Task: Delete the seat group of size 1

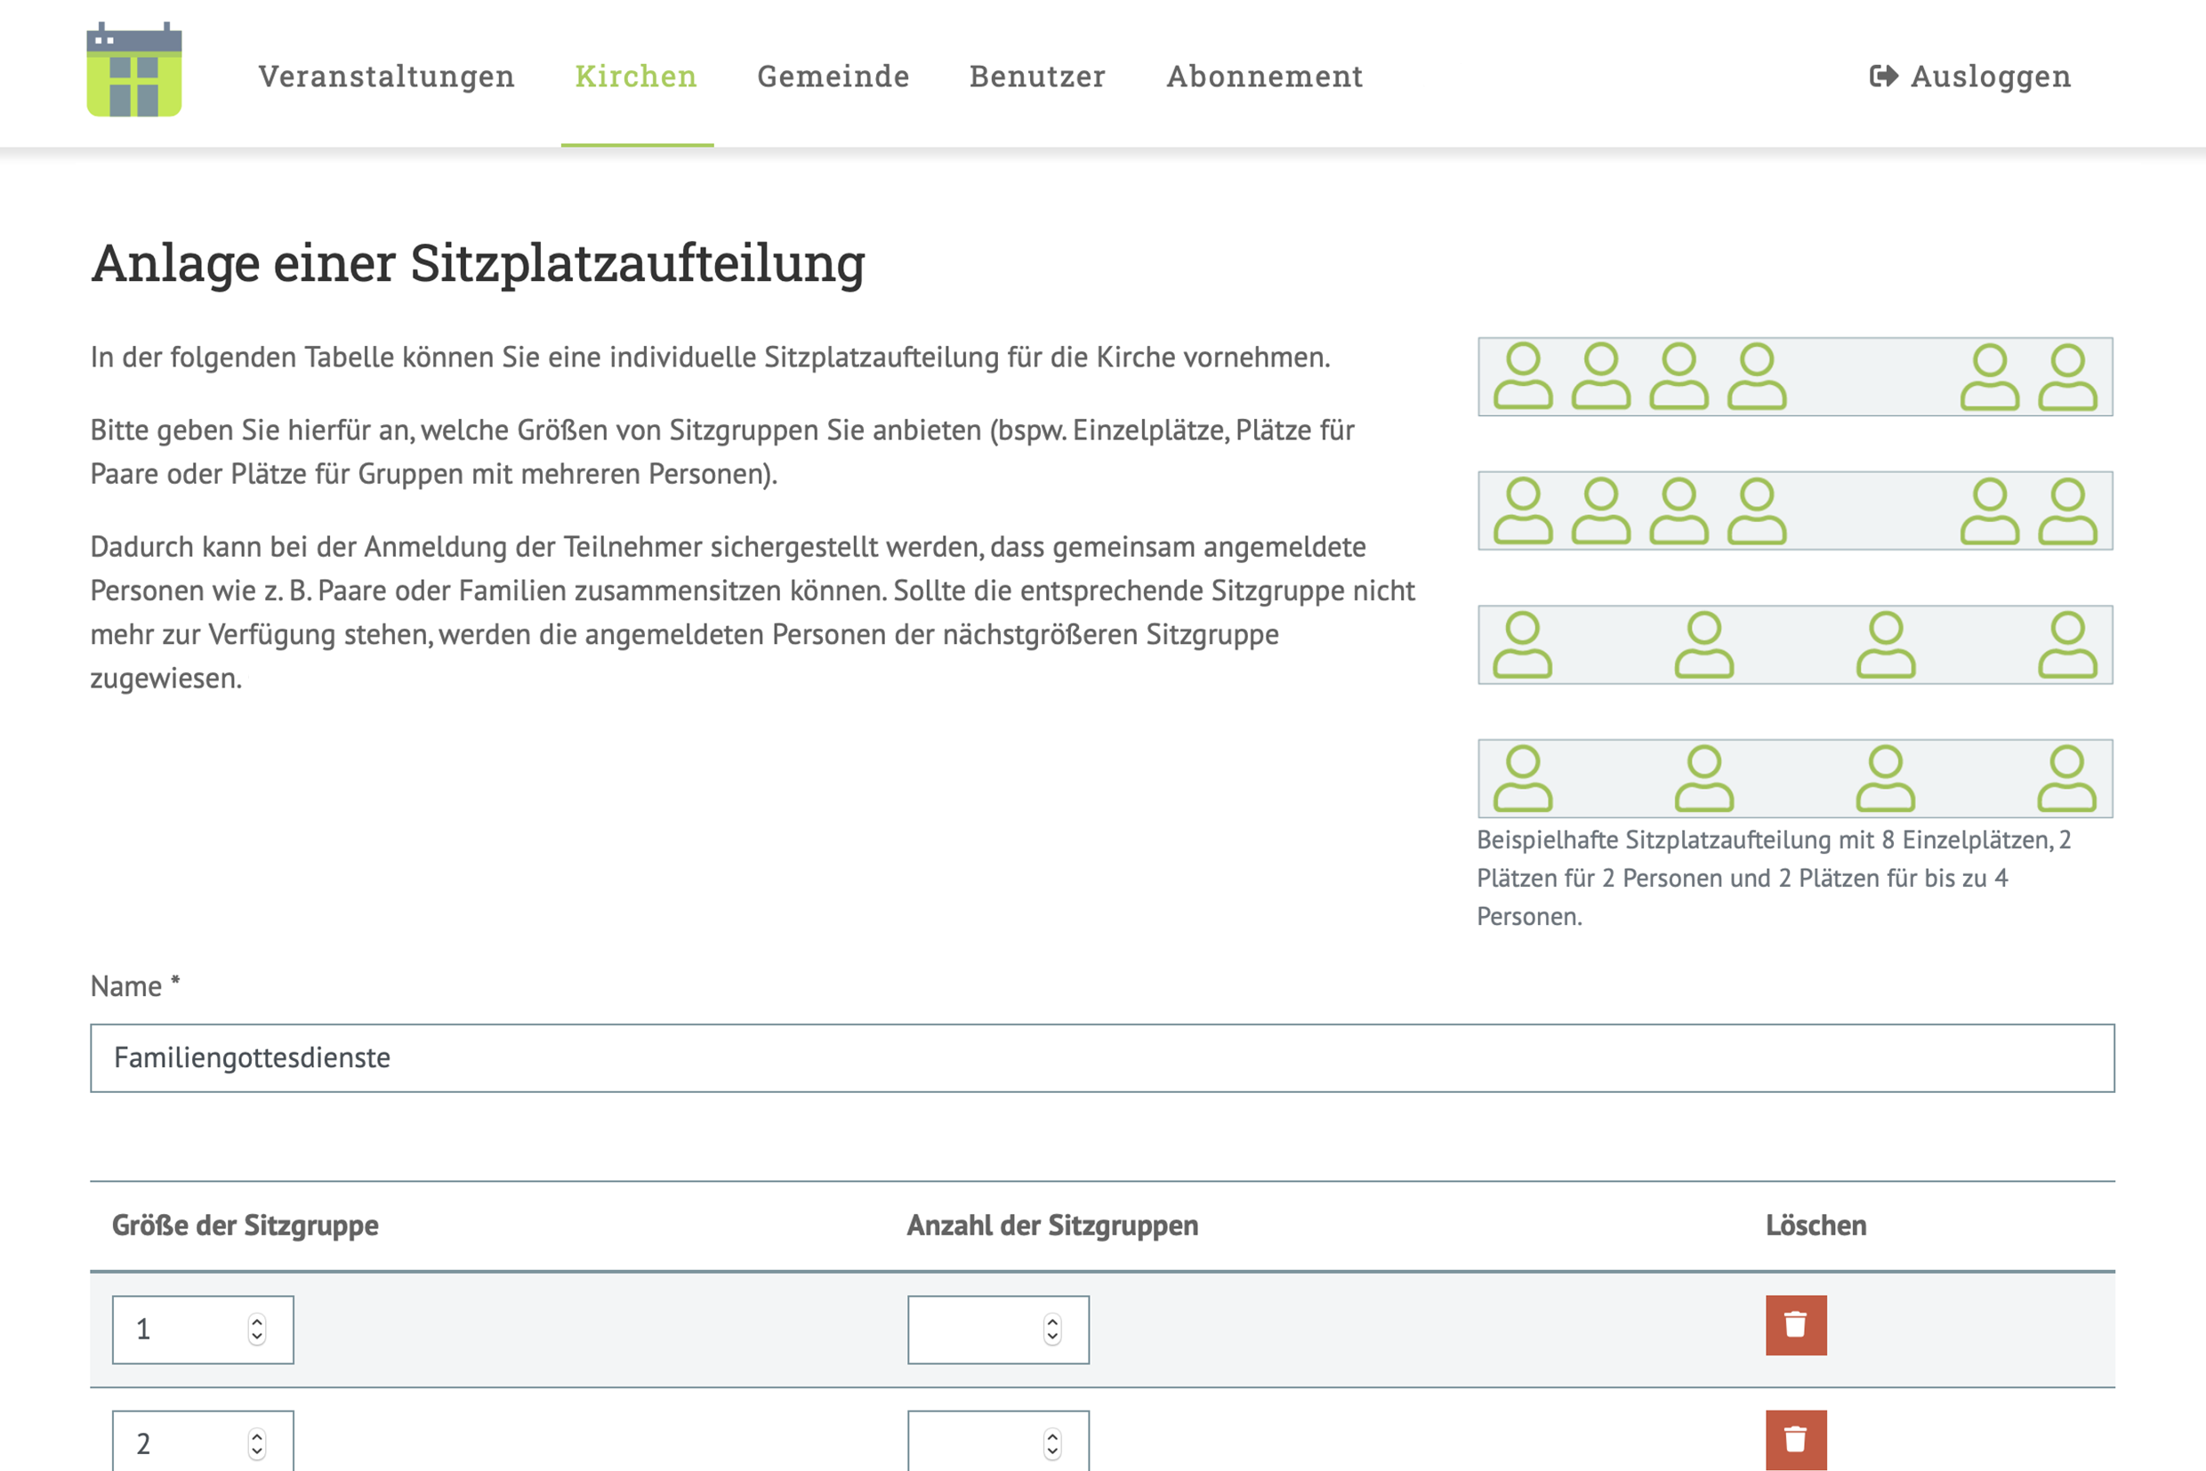Action: point(1795,1324)
